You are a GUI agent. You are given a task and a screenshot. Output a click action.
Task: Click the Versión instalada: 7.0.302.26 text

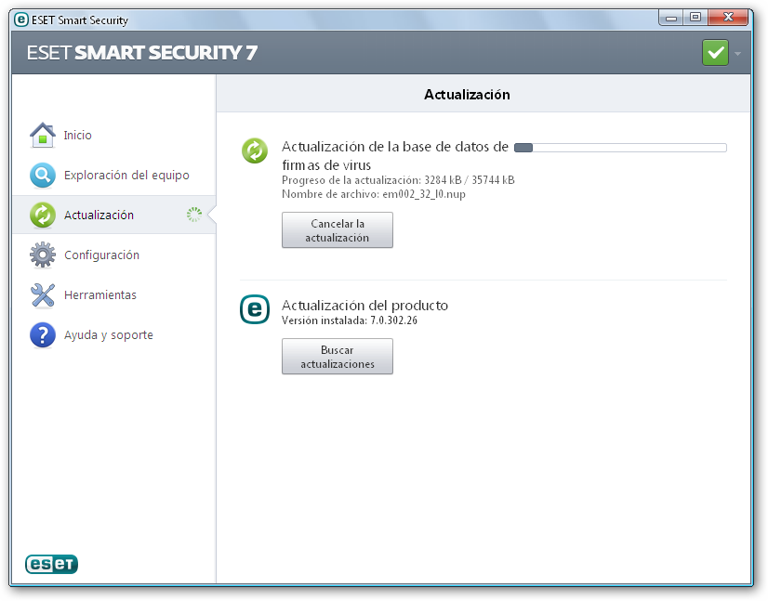click(x=350, y=320)
